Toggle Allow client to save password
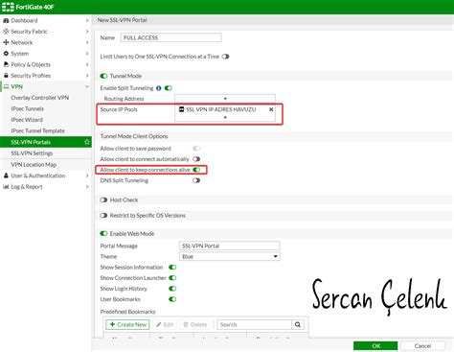The height and width of the screenshot is (352, 454). [196, 149]
